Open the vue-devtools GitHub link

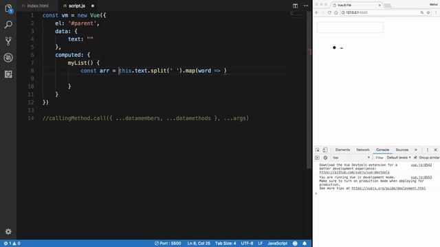(354, 172)
